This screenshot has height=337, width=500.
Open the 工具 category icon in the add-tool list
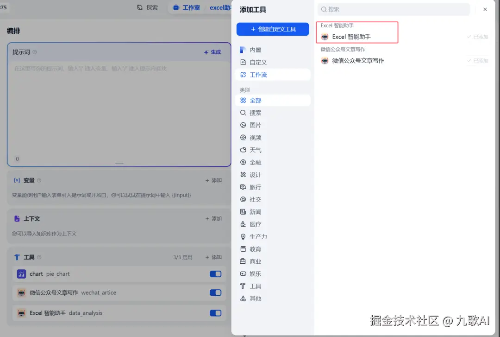pyautogui.click(x=243, y=286)
